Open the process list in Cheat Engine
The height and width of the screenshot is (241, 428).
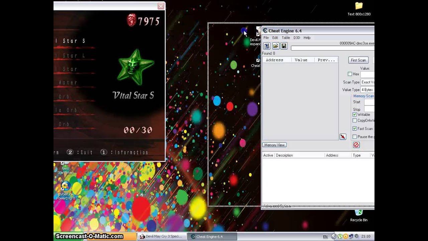(x=267, y=46)
